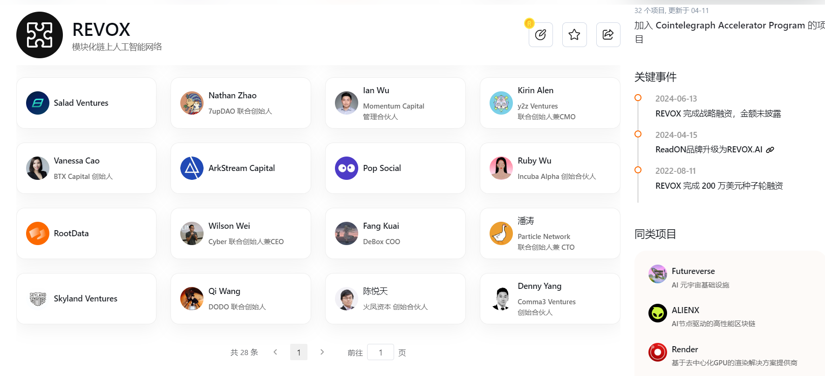Click the Salad Ventures logo
Viewport: 825px width, 376px height.
38,103
